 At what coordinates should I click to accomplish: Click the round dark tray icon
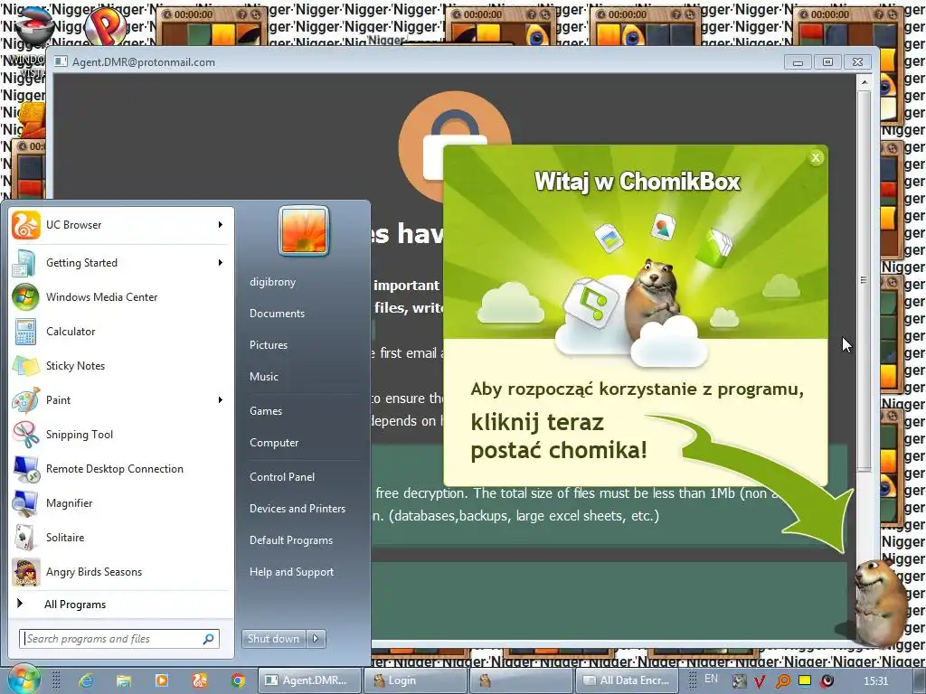(827, 681)
